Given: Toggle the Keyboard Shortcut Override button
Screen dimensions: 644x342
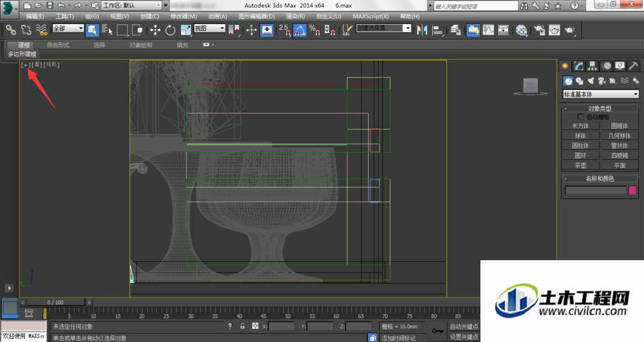Looking at the screenshot, I should [x=267, y=30].
